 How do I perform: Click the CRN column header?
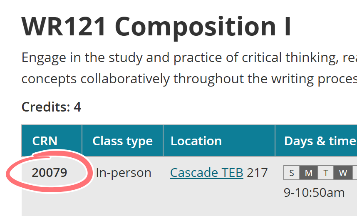45,141
